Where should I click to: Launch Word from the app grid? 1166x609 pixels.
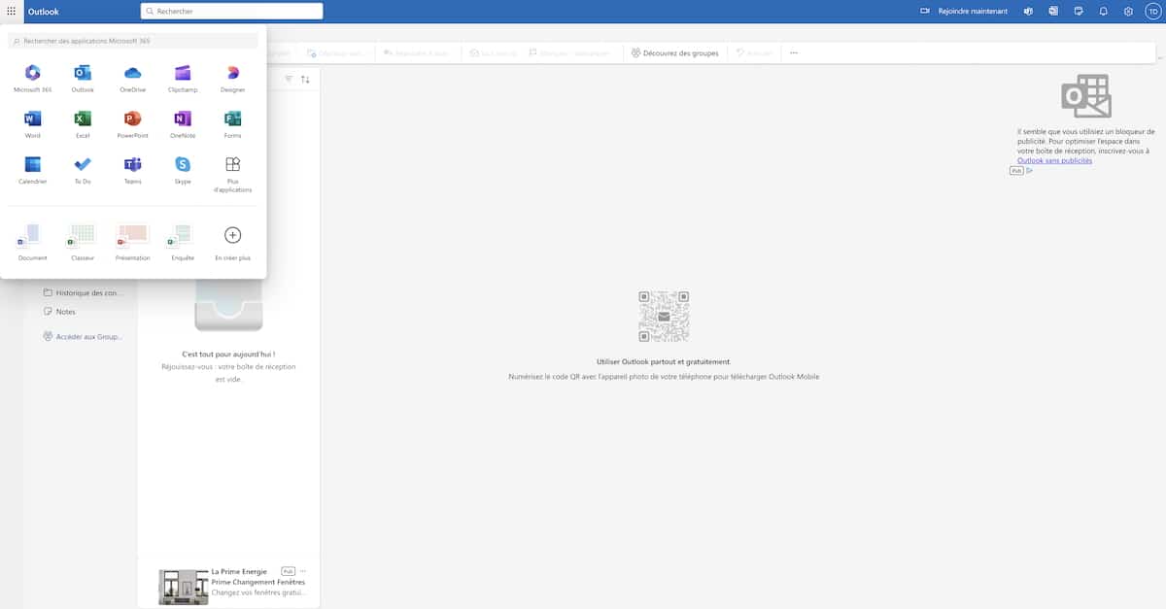32,124
